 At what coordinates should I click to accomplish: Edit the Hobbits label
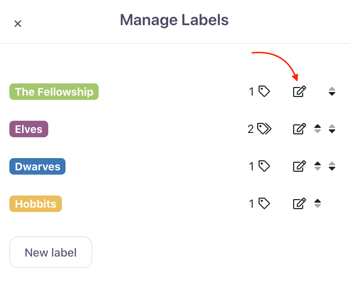(299, 203)
